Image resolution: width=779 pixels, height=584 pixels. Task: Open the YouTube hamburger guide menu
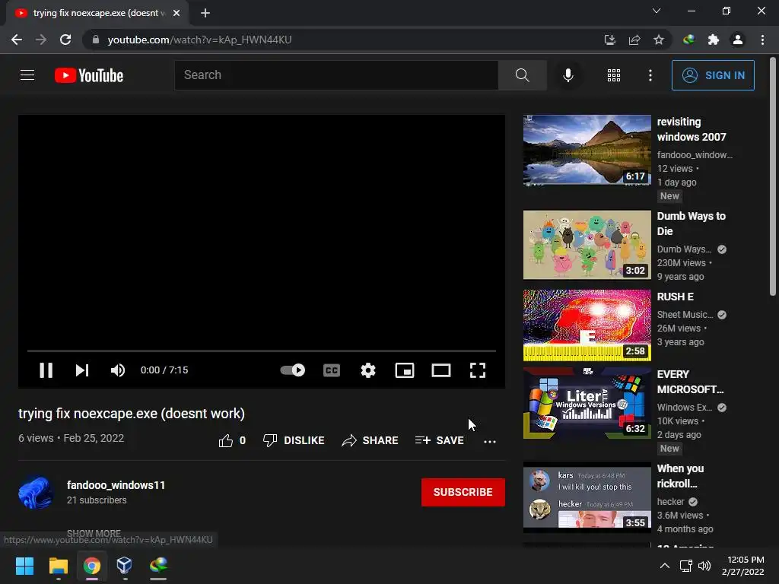(27, 75)
